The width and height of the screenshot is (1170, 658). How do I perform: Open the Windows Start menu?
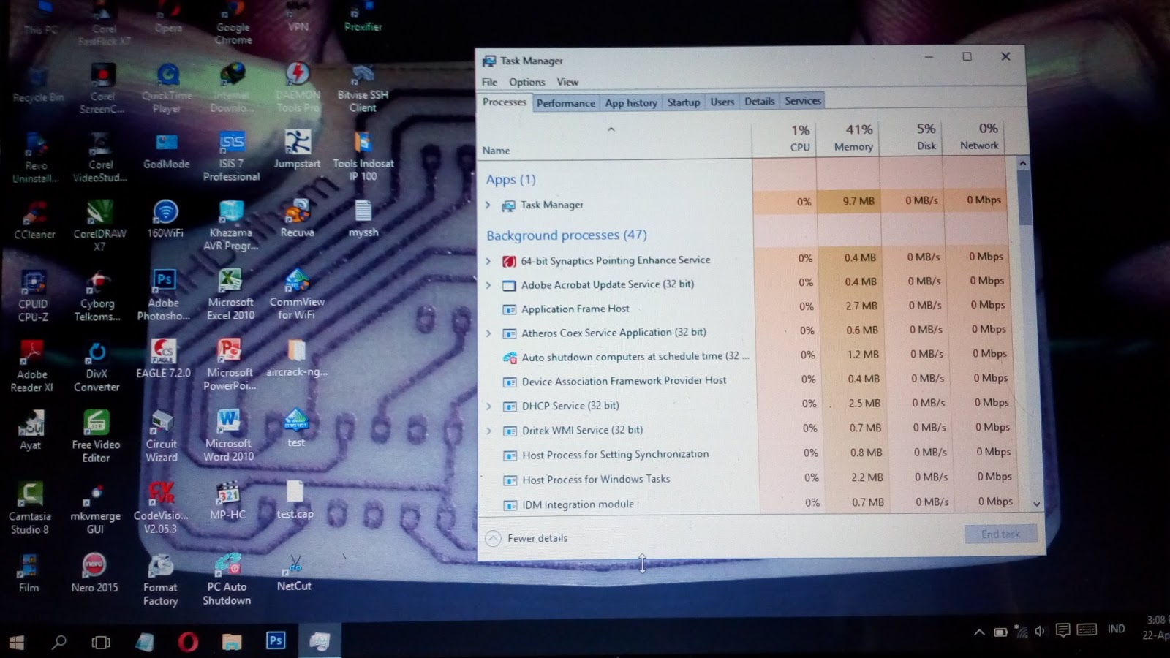[16, 643]
